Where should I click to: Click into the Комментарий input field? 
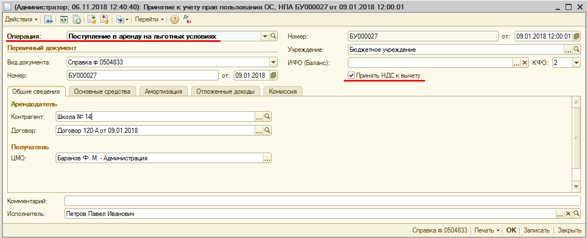[322, 201]
